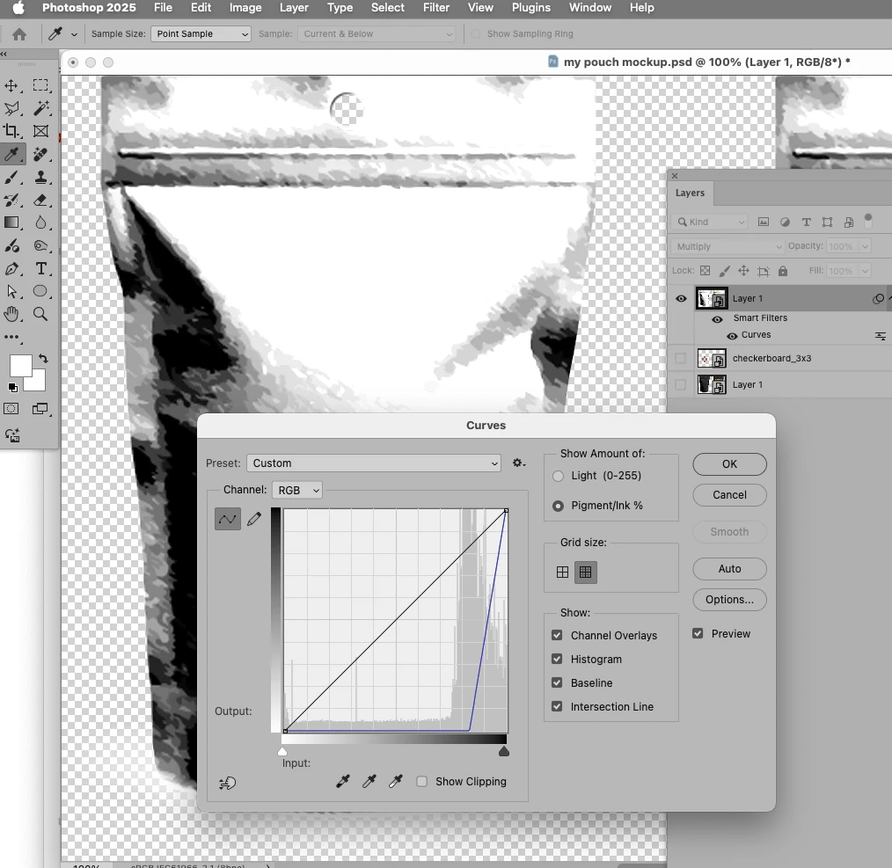Choose the draw-curve pencil in Curves dialog
The height and width of the screenshot is (868, 892).
[254, 519]
